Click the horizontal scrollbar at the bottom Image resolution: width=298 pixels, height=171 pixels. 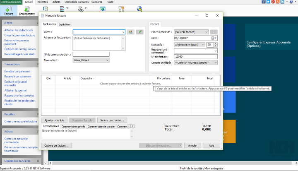[x=172, y=163]
